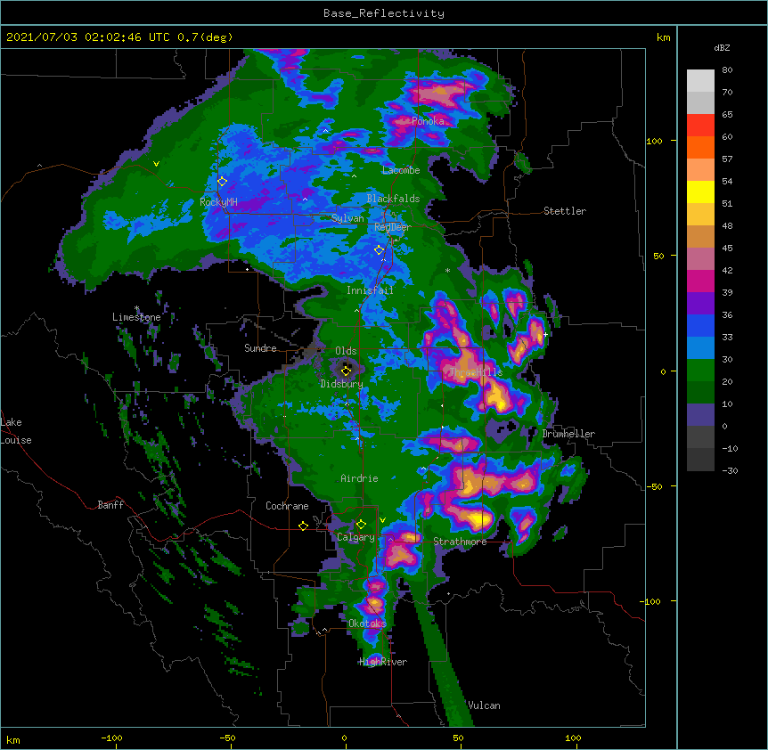
Task: Select the magenta 39-42 dBZ legend swatch
Action: 700,281
